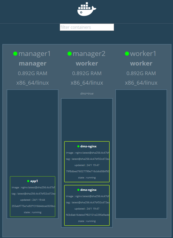Click the status dot of dmz-nginx container f43c8ab1
Screen dimensions: 173x238
[x=78, y=190]
